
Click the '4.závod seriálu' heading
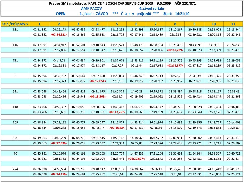coord(152,8)
